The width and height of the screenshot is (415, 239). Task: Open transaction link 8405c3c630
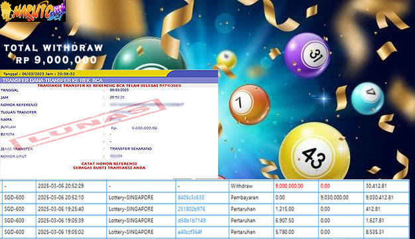[191, 197]
